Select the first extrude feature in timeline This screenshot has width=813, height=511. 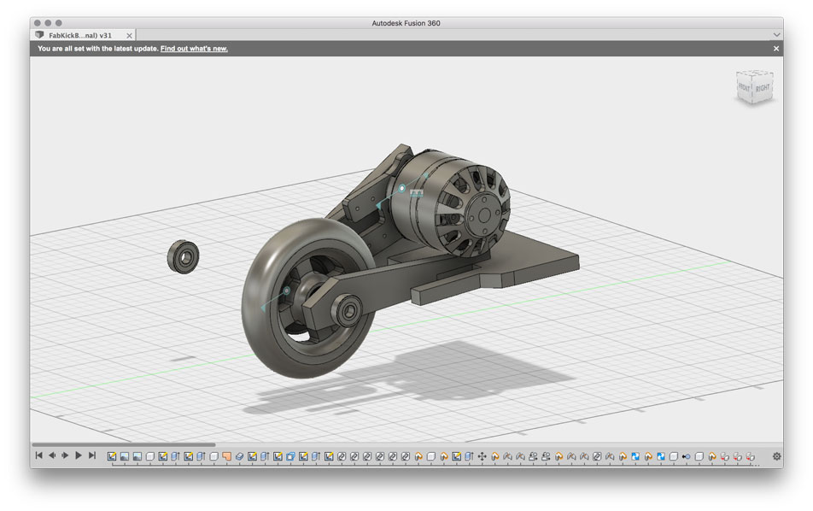[175, 456]
